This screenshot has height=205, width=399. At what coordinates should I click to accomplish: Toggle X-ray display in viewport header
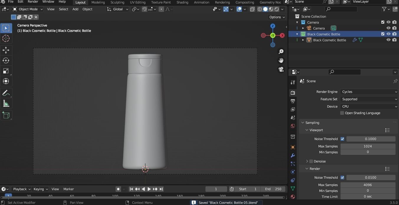click(252, 9)
